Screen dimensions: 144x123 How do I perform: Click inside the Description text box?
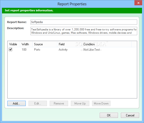tap(84, 31)
